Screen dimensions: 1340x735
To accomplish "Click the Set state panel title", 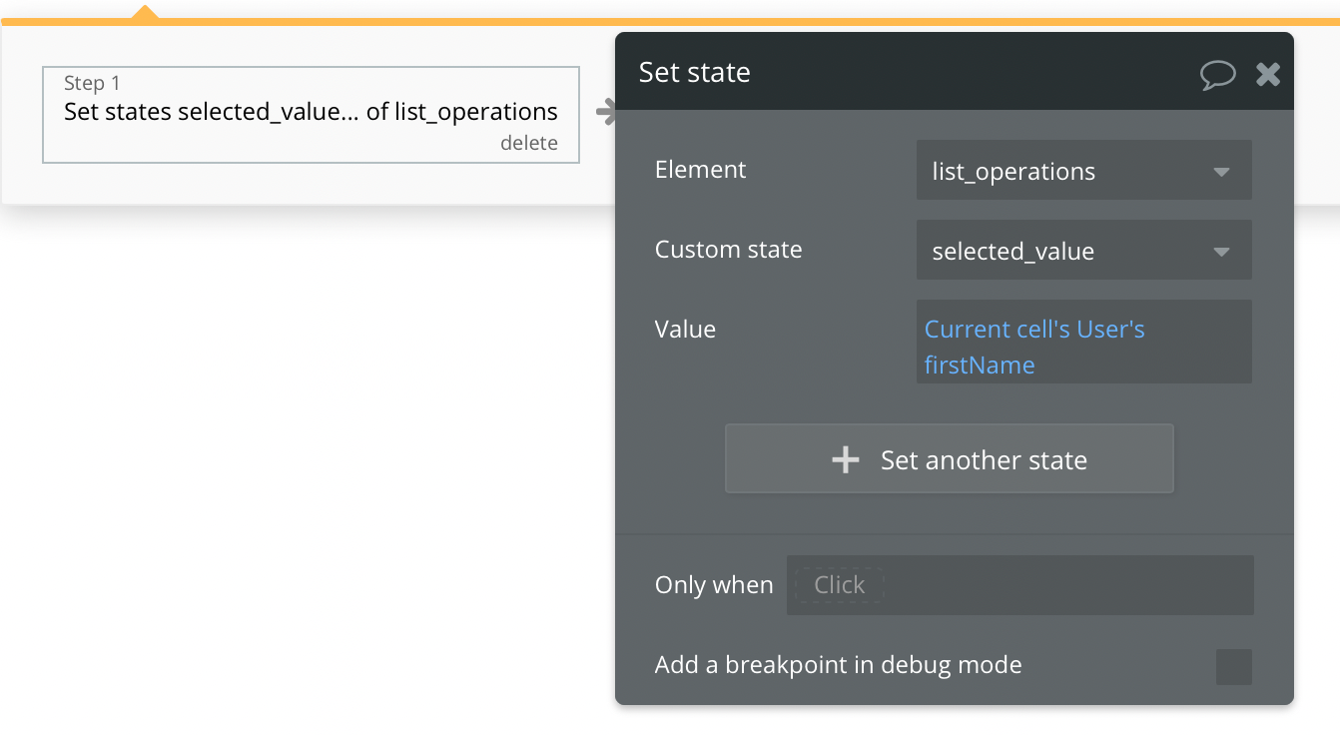I will (x=694, y=73).
